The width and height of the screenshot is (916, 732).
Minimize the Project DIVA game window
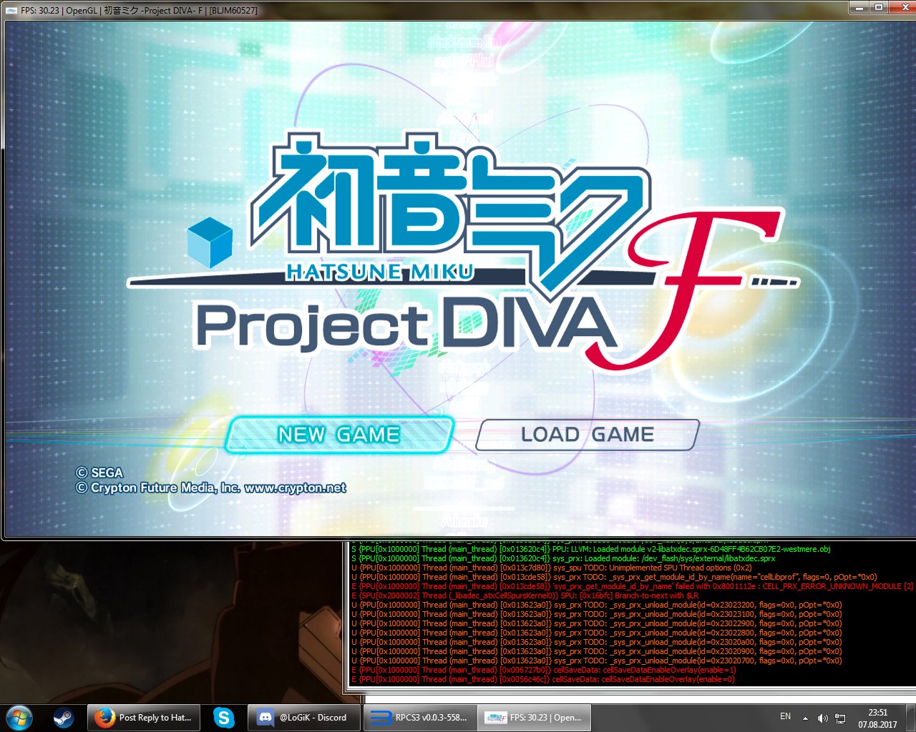pyautogui.click(x=859, y=7)
